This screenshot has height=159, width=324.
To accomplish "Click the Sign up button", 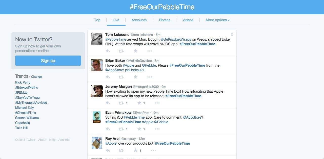I will pyautogui.click(x=48, y=61).
